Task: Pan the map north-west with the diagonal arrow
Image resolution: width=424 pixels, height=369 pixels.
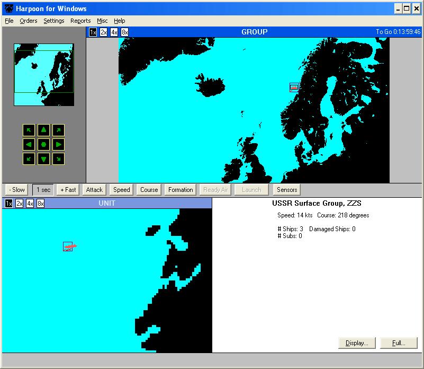Action: pos(29,130)
